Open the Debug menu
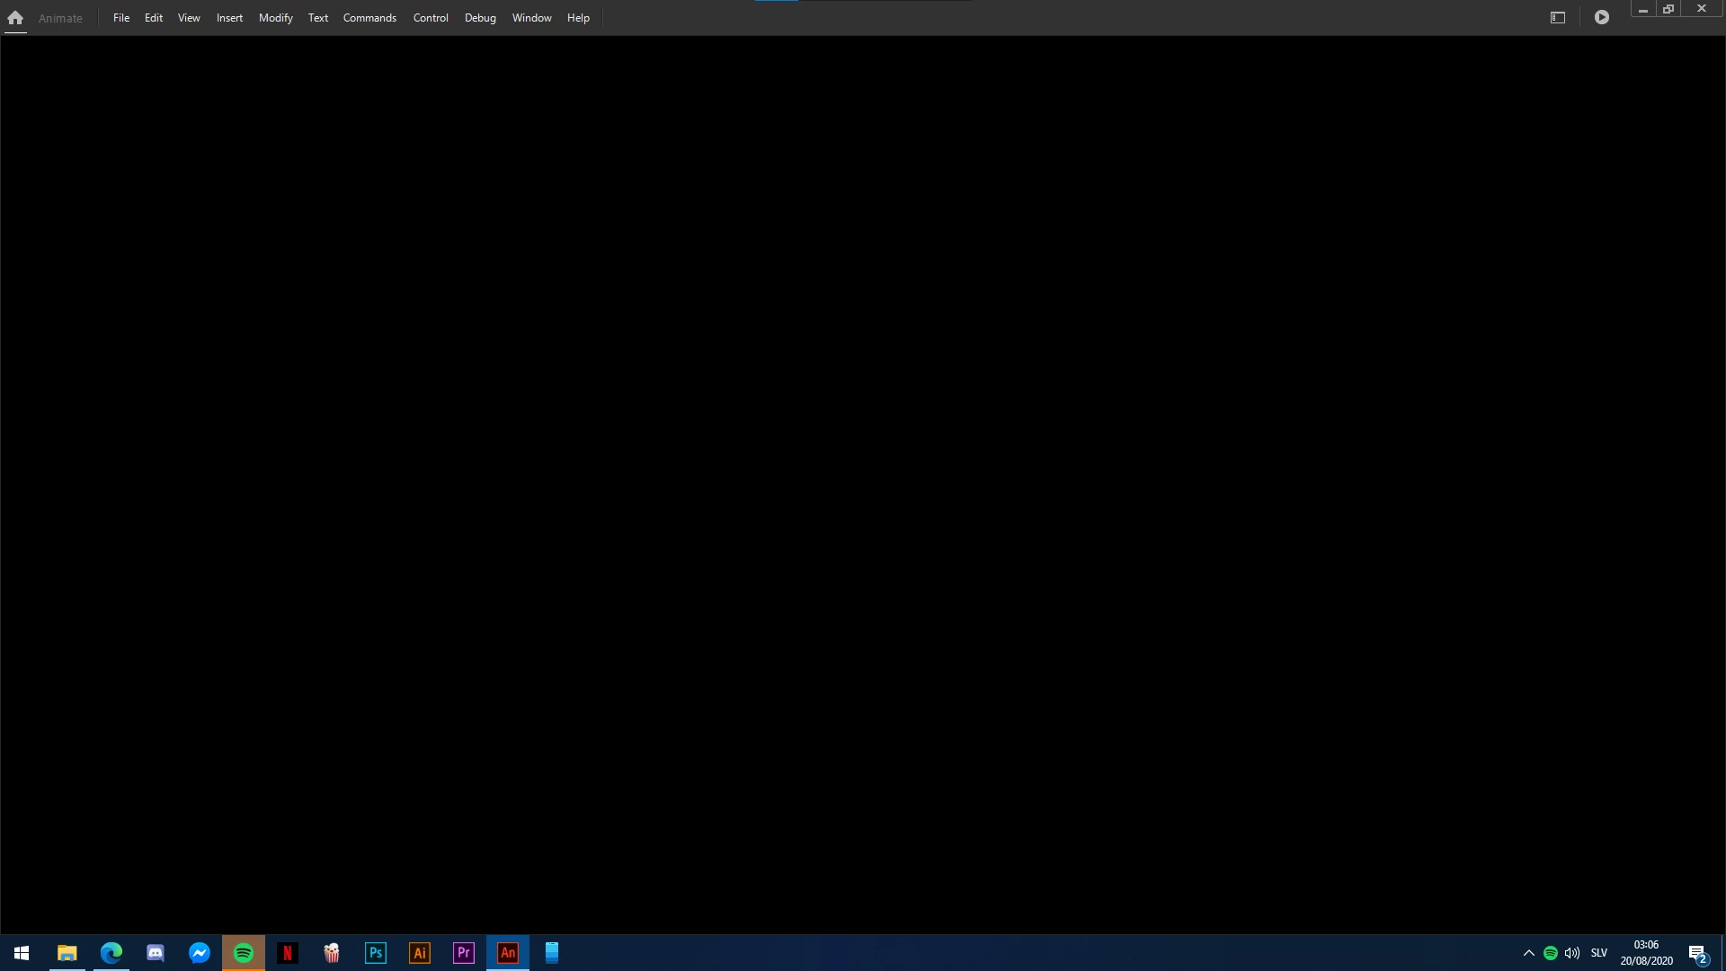This screenshot has width=1726, height=971. (480, 18)
